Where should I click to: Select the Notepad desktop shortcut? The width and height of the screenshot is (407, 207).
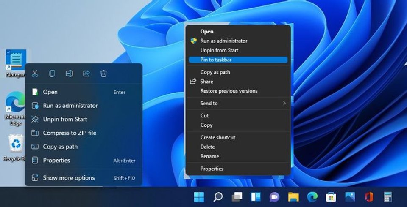click(x=16, y=63)
